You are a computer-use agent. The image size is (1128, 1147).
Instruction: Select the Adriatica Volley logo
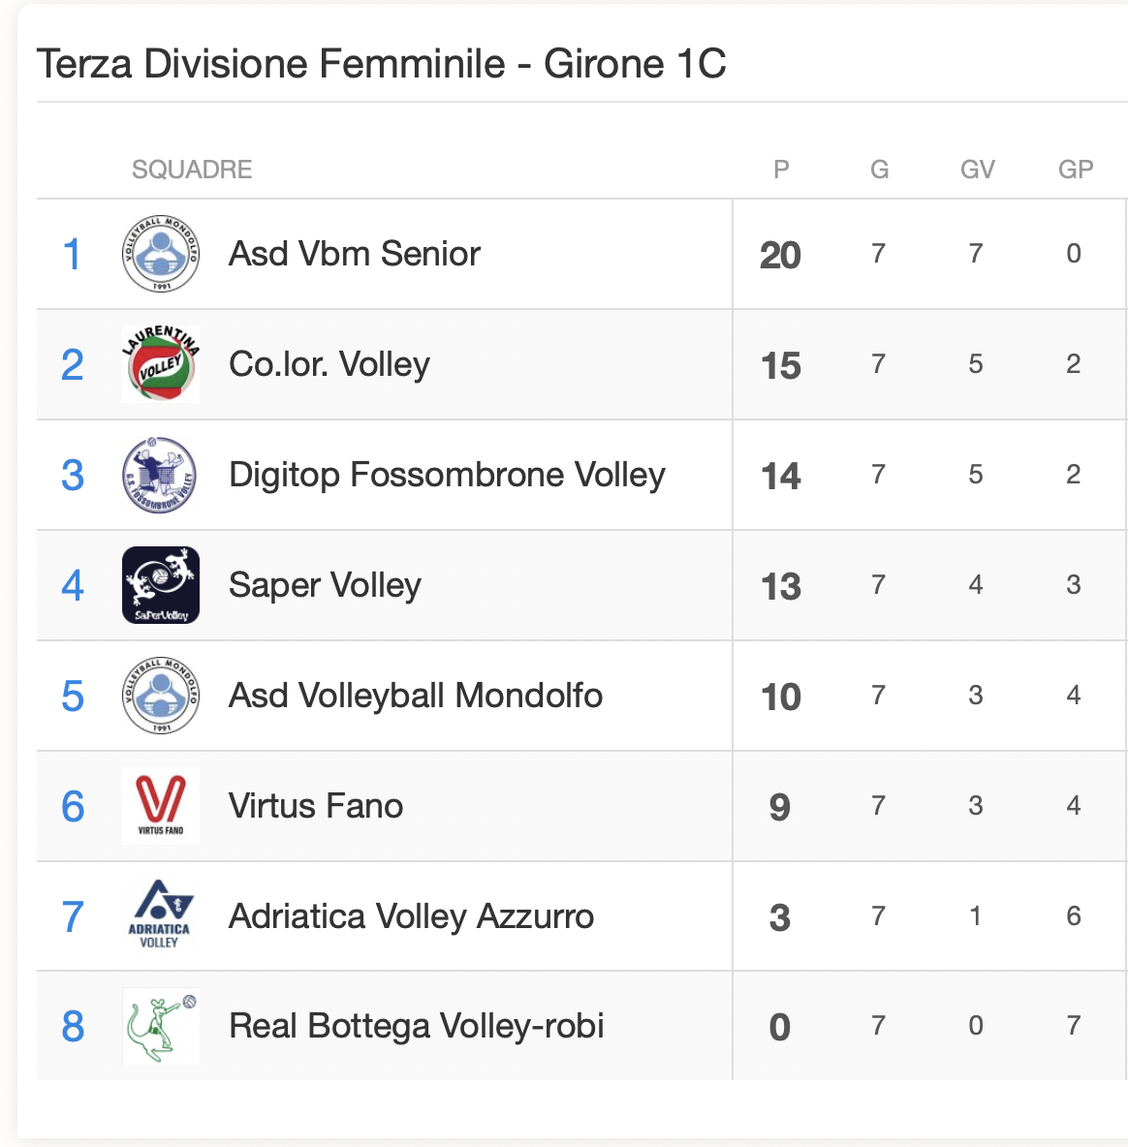click(160, 915)
